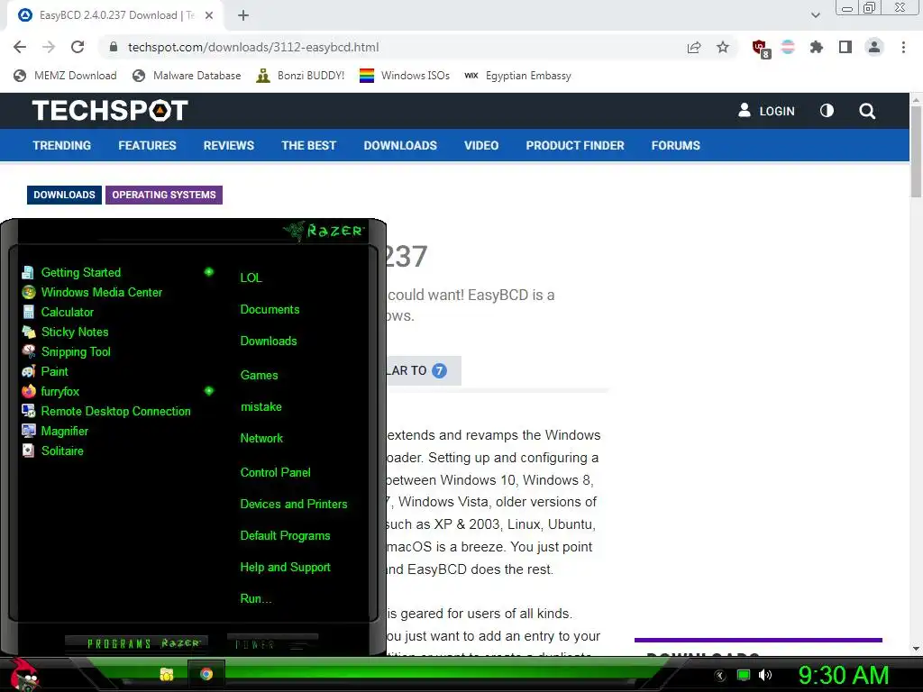Open the FORUMS nav item
This screenshot has width=923, height=692.
click(x=675, y=145)
